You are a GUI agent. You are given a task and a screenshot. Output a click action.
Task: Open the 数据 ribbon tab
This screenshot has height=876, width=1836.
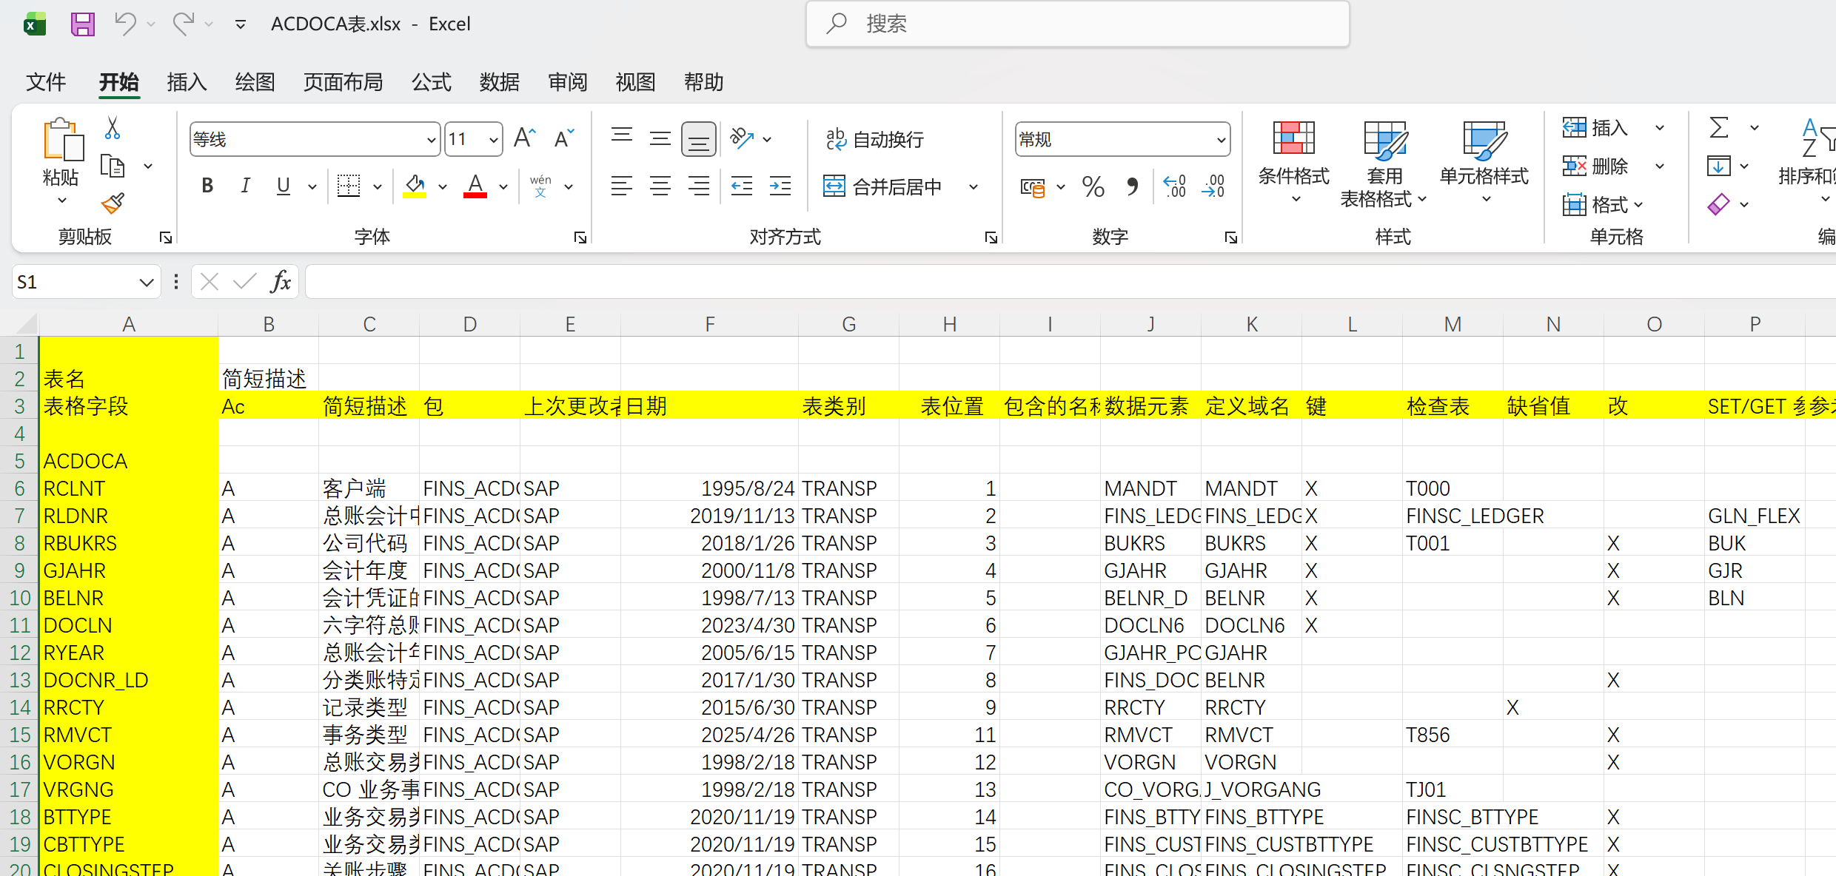pyautogui.click(x=499, y=81)
